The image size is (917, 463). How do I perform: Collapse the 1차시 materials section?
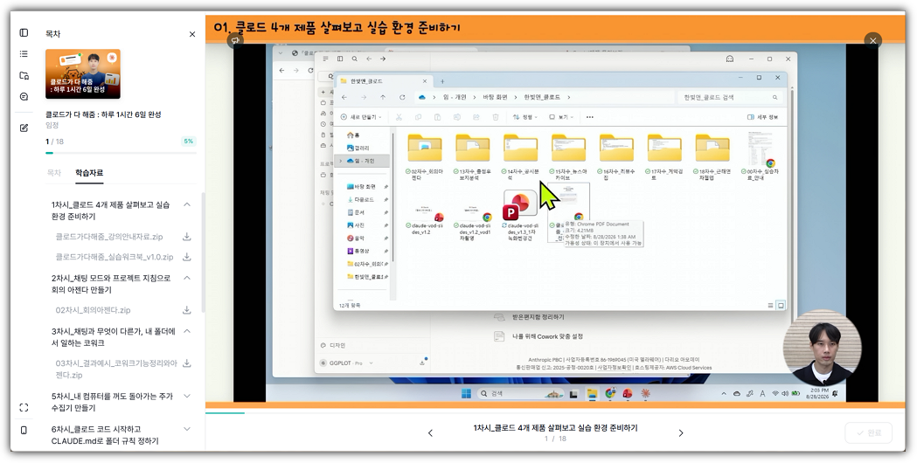[x=187, y=204]
